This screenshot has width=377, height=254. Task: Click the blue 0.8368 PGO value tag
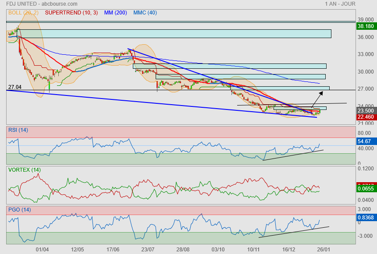(x=366, y=218)
